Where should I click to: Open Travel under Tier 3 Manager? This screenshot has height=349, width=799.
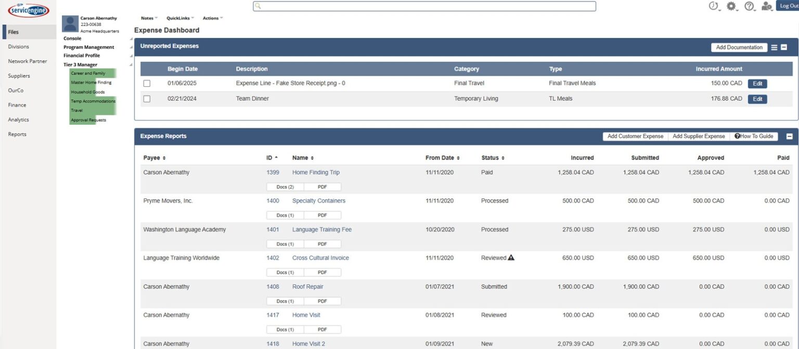click(76, 111)
